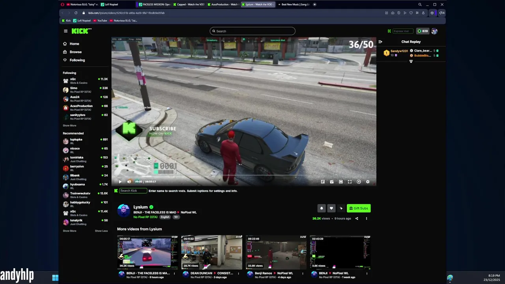Open options for BENJI - THE FACELESS video card
This screenshot has width=505, height=284.
point(174,273)
